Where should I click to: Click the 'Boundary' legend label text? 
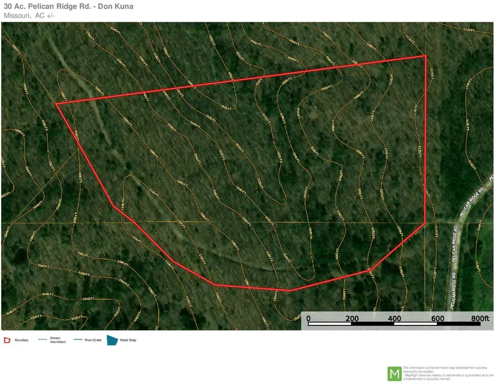tap(21, 340)
